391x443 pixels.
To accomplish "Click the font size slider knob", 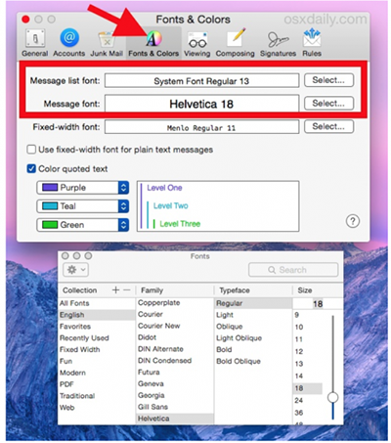I will 332,397.
